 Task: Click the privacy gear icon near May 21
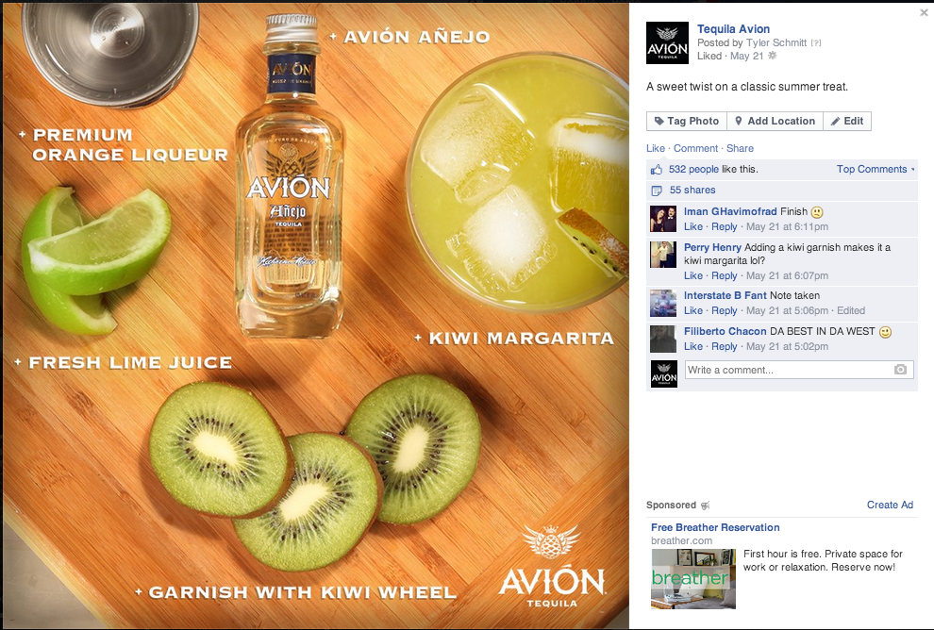point(772,56)
